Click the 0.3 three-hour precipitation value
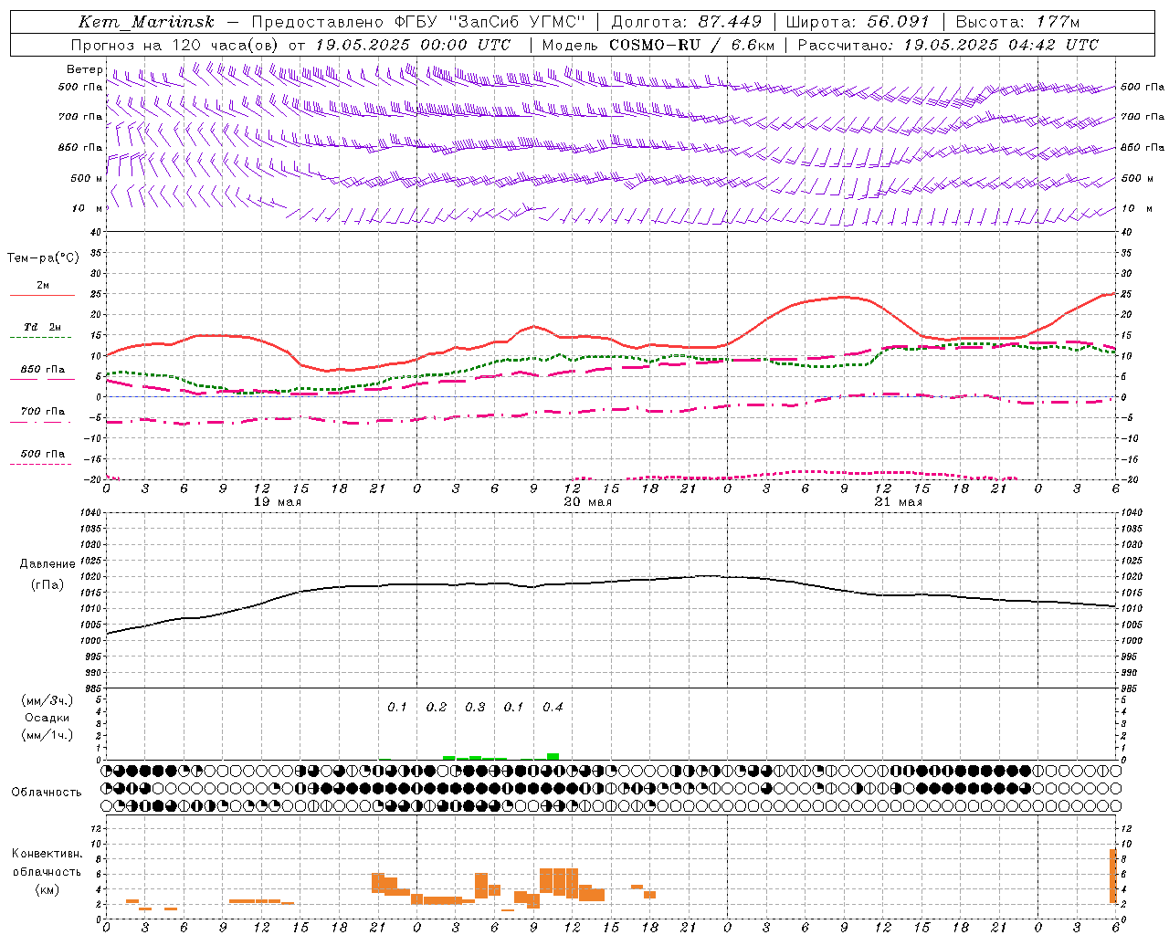Viewport: 1169px width, 935px height. point(475,707)
